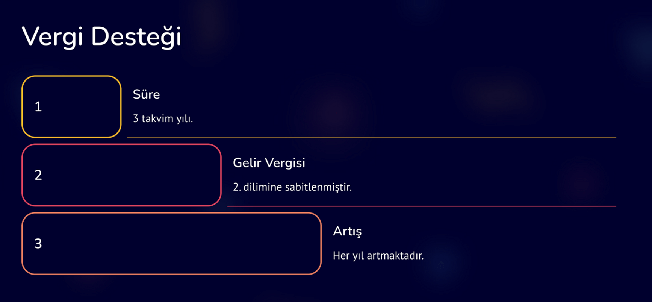Click the 'Süre' heading
The image size is (652, 302).
(x=146, y=94)
